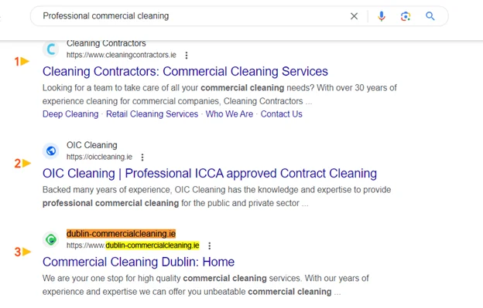The width and height of the screenshot is (483, 308).
Task: Click the orange-highlighted dublin-commercialcleaning.ie site name
Action: pos(121,234)
